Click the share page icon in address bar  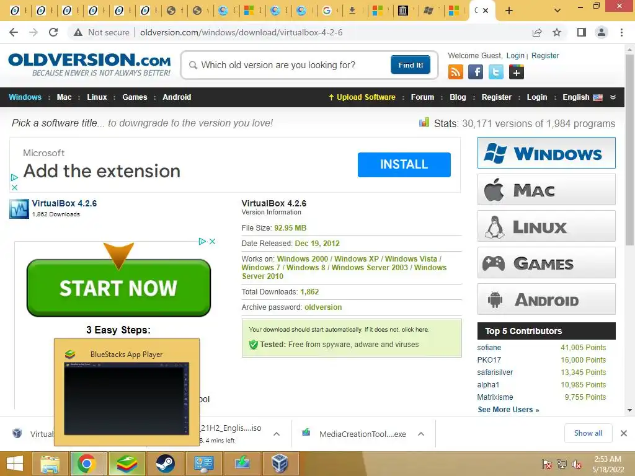537,32
